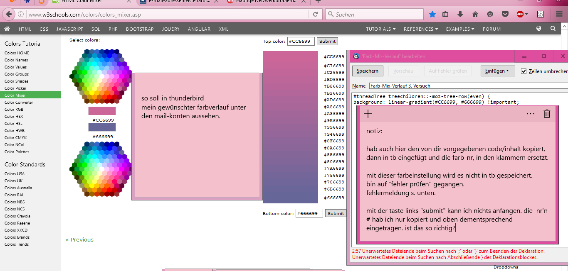The width and height of the screenshot is (568, 271).
Task: Open the REFERENCES dropdown menu
Action: pyautogui.click(x=420, y=29)
